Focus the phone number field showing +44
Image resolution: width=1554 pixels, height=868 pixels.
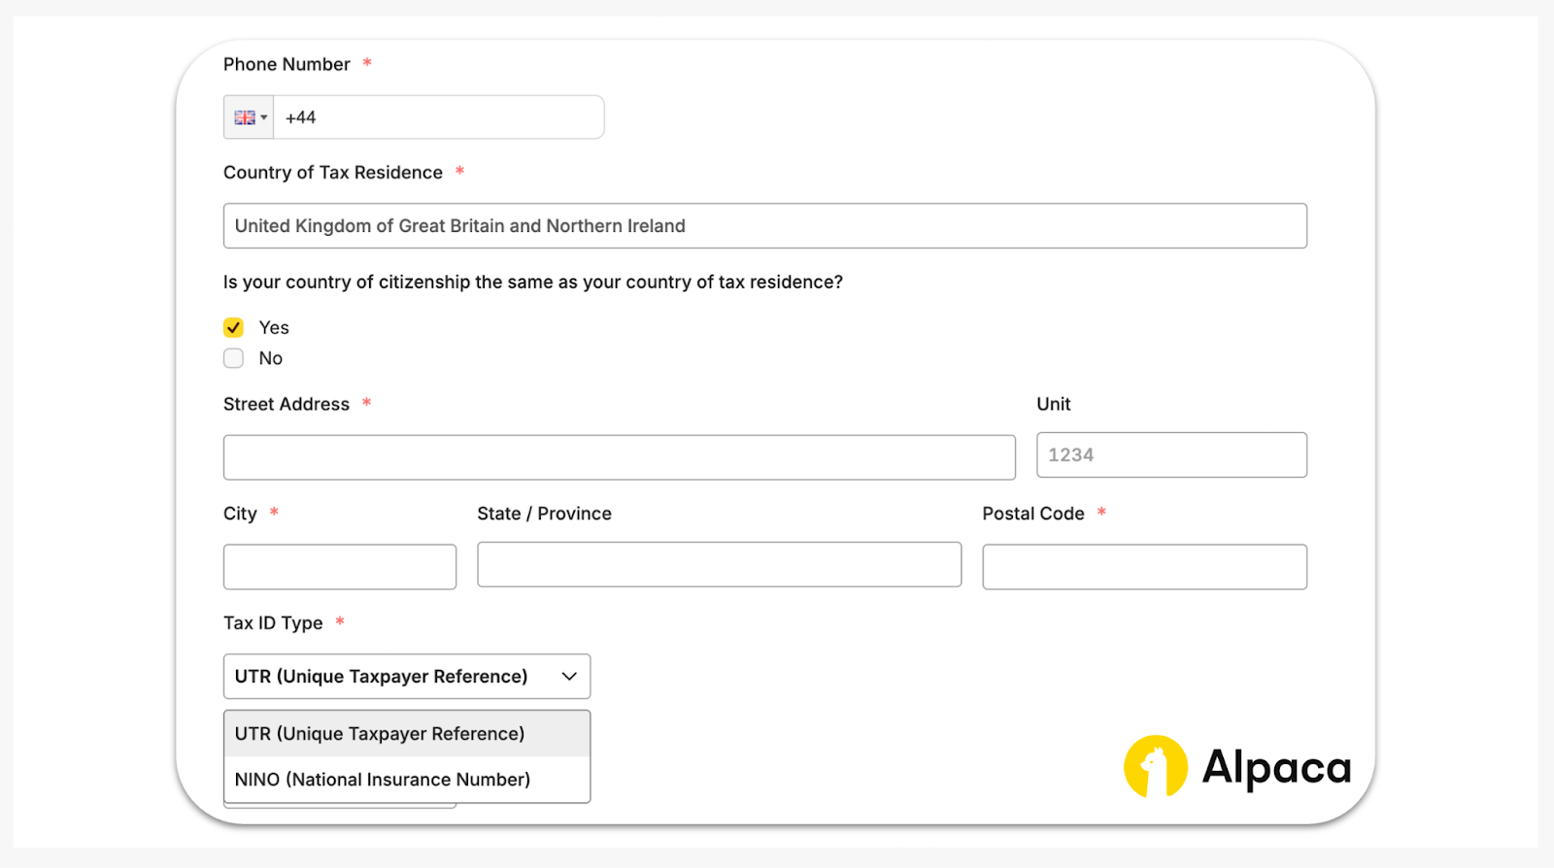[x=437, y=117]
